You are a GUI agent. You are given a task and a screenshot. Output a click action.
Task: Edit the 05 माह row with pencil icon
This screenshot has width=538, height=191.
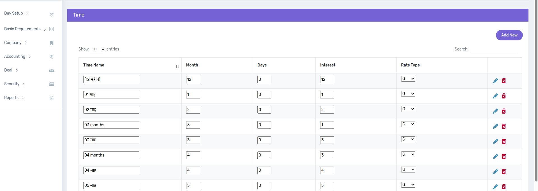tap(495, 187)
